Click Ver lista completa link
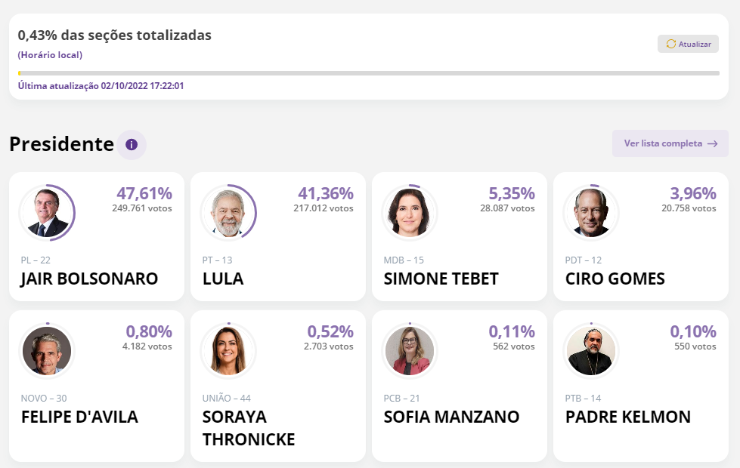 [670, 143]
